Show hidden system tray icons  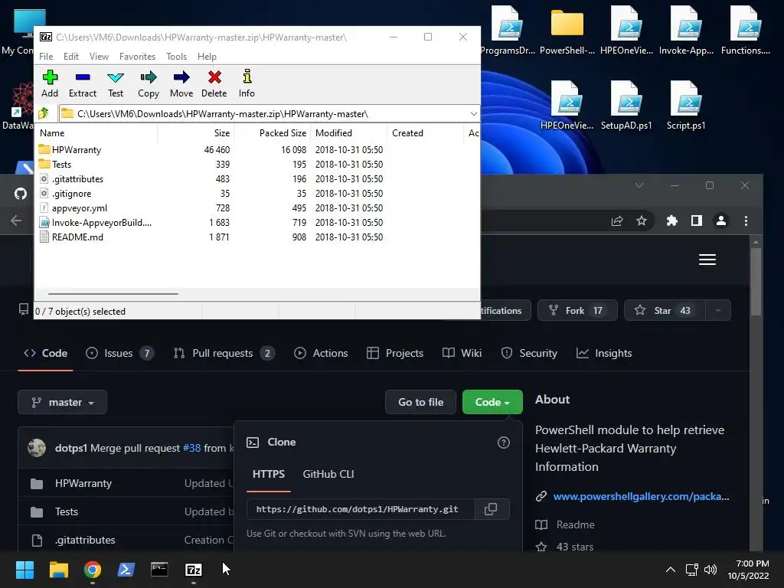pos(671,570)
